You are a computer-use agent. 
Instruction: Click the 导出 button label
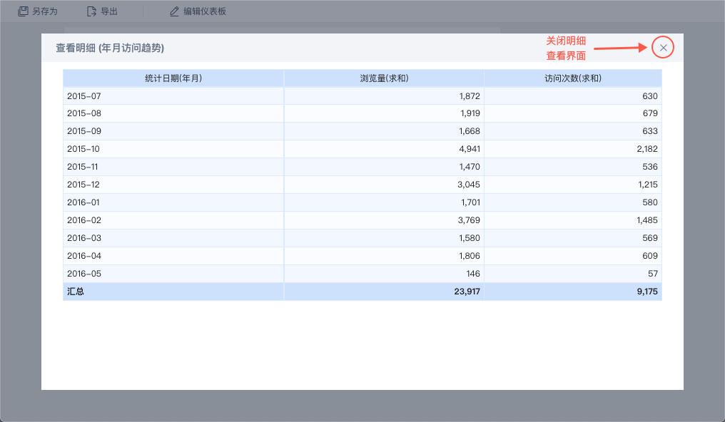pyautogui.click(x=109, y=11)
